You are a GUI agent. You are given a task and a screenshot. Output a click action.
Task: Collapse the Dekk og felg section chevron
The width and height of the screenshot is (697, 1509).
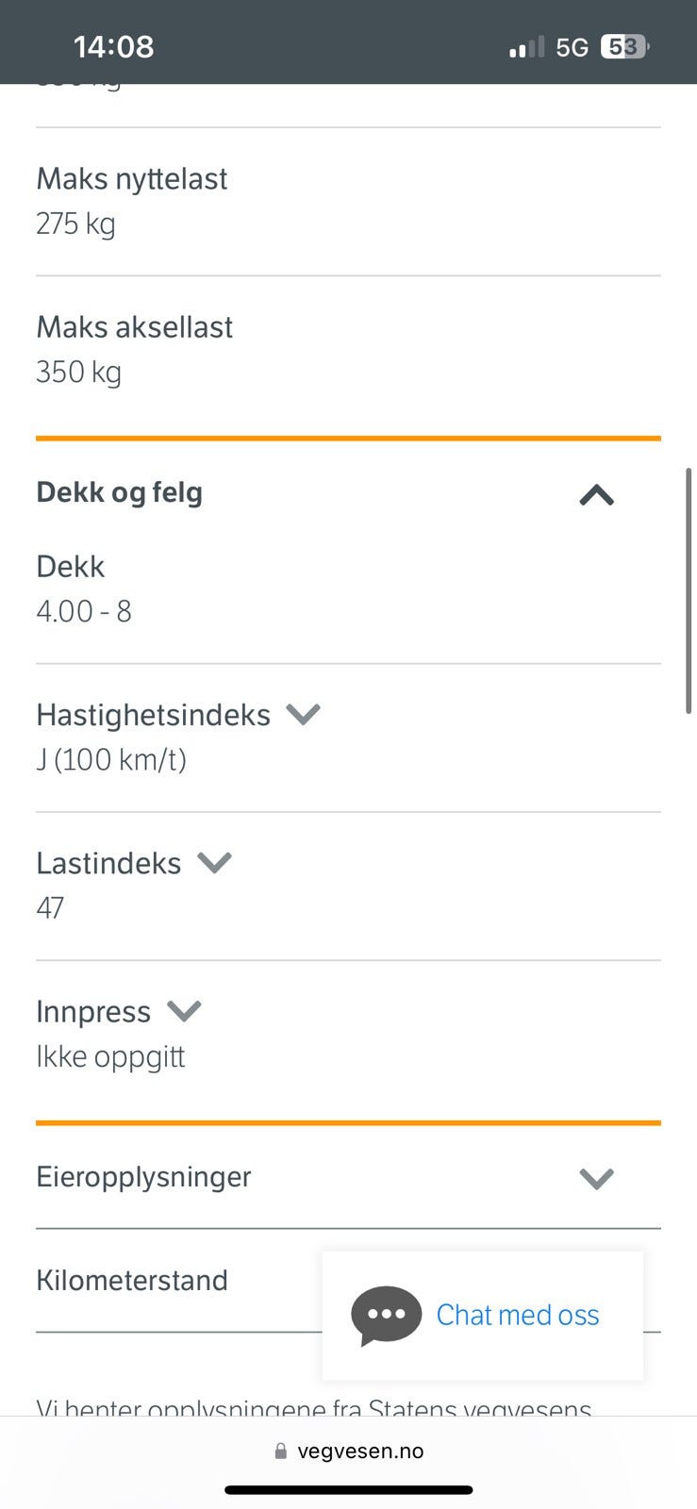[x=596, y=495]
